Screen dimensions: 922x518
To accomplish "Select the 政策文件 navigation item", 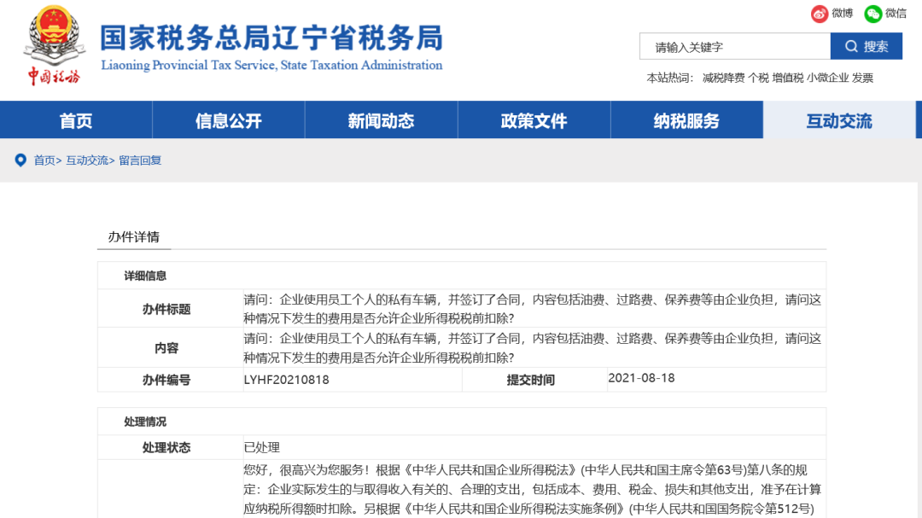I will pos(534,119).
